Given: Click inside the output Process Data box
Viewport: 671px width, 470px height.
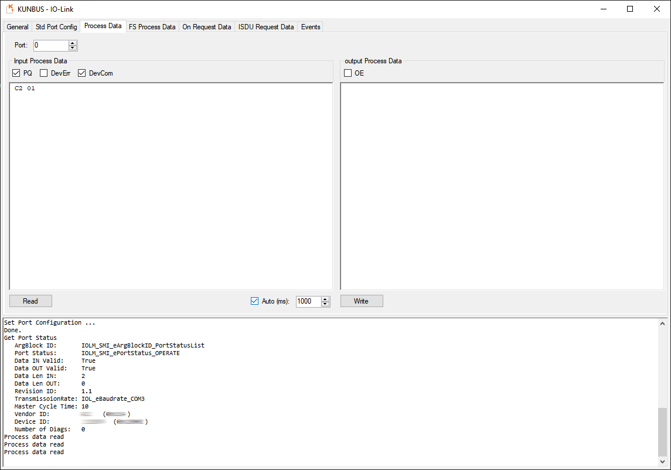Looking at the screenshot, I should [x=502, y=186].
